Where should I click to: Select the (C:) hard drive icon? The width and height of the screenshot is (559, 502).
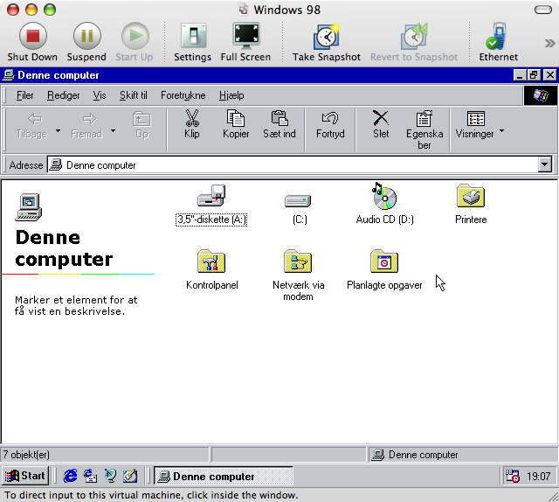coord(299,208)
